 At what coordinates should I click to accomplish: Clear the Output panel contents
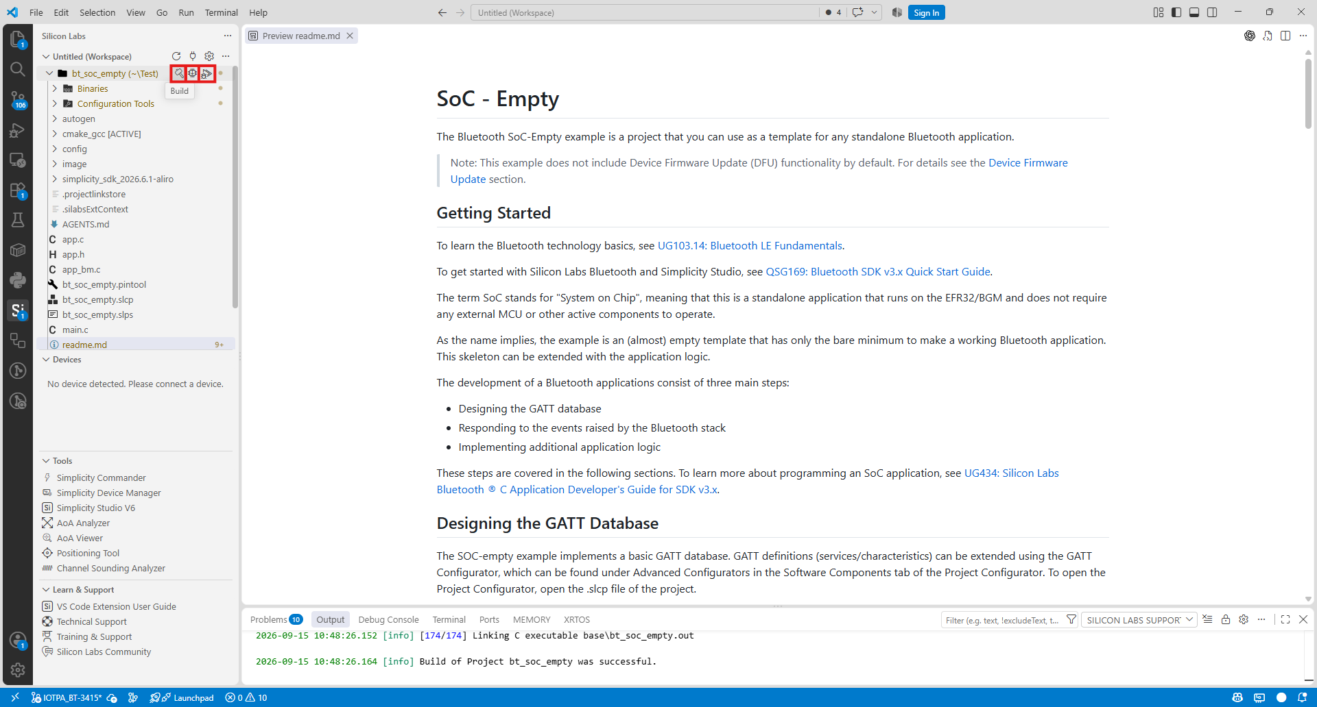click(1207, 619)
